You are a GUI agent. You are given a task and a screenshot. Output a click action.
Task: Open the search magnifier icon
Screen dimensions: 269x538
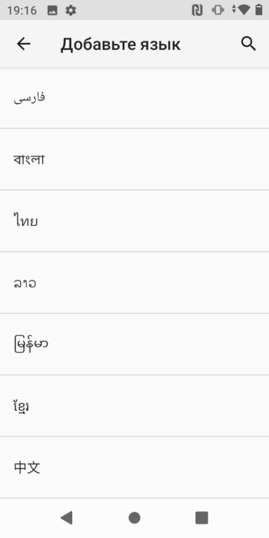[x=249, y=44]
